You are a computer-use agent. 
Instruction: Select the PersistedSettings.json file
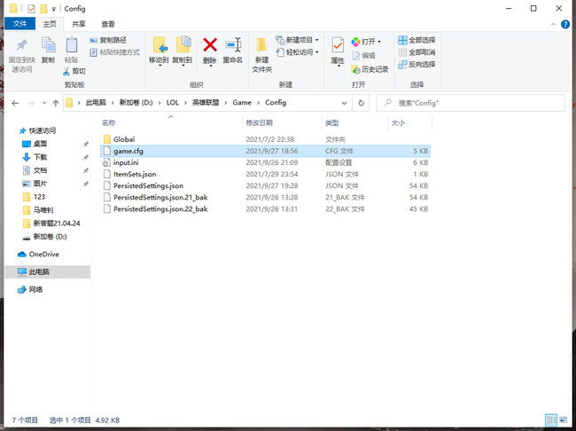point(148,185)
